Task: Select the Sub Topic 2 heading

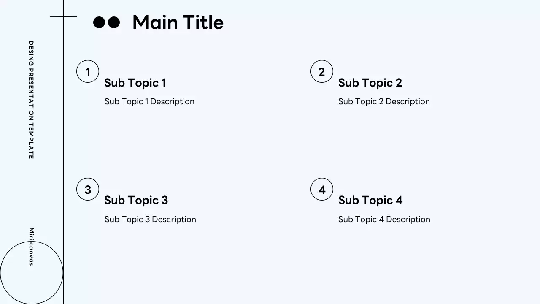Action: click(370, 83)
